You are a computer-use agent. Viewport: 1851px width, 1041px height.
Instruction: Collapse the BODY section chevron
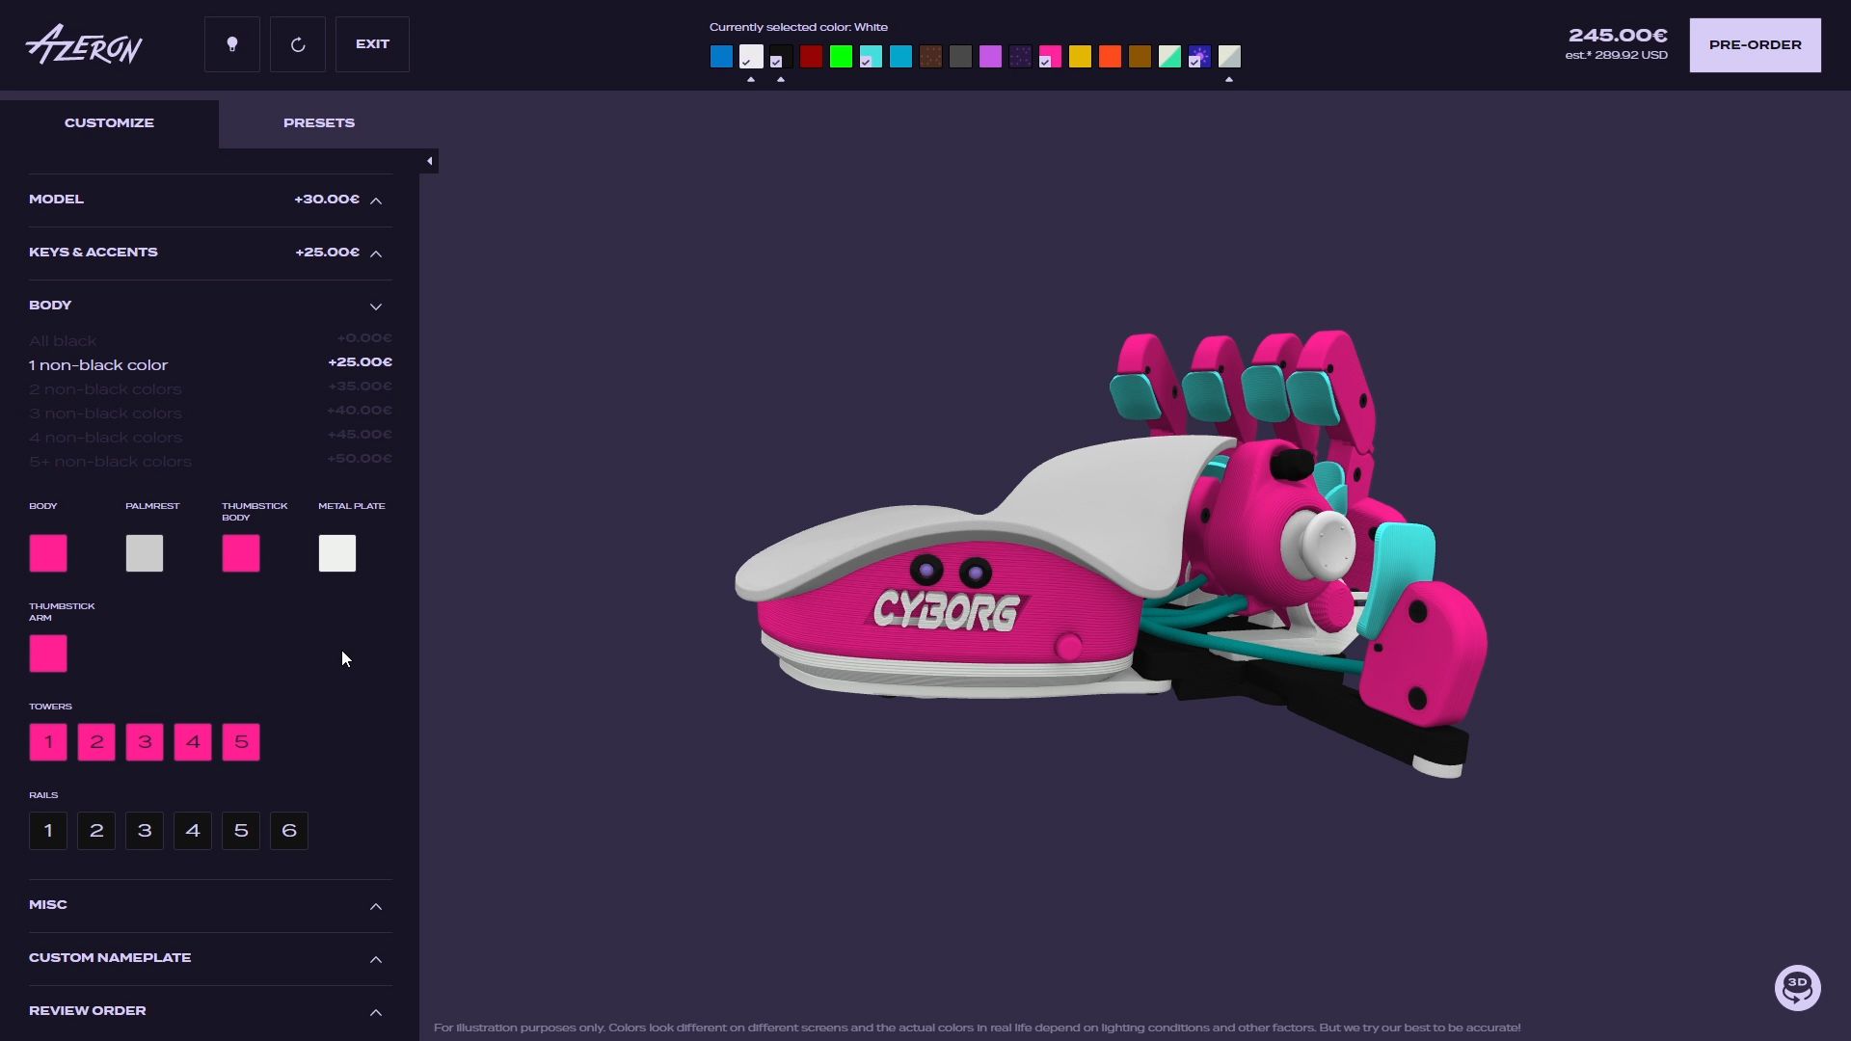(376, 307)
